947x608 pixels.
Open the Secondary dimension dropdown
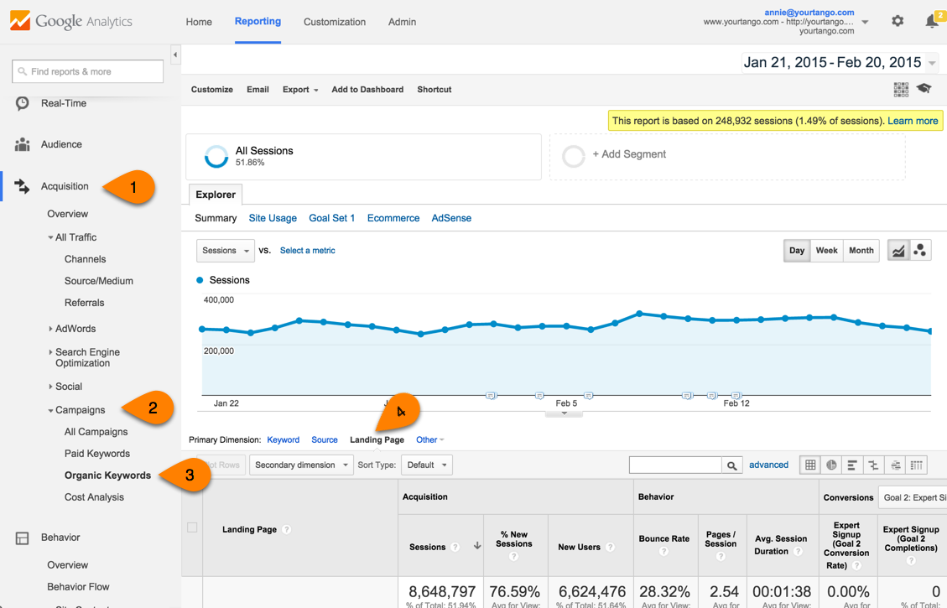(x=300, y=465)
